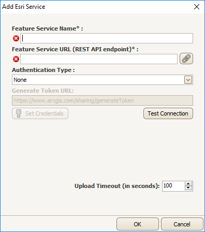Viewport: 205px width, 232px height.
Task: Decrease Upload Timeout with the down arrow
Action: coord(188,188)
